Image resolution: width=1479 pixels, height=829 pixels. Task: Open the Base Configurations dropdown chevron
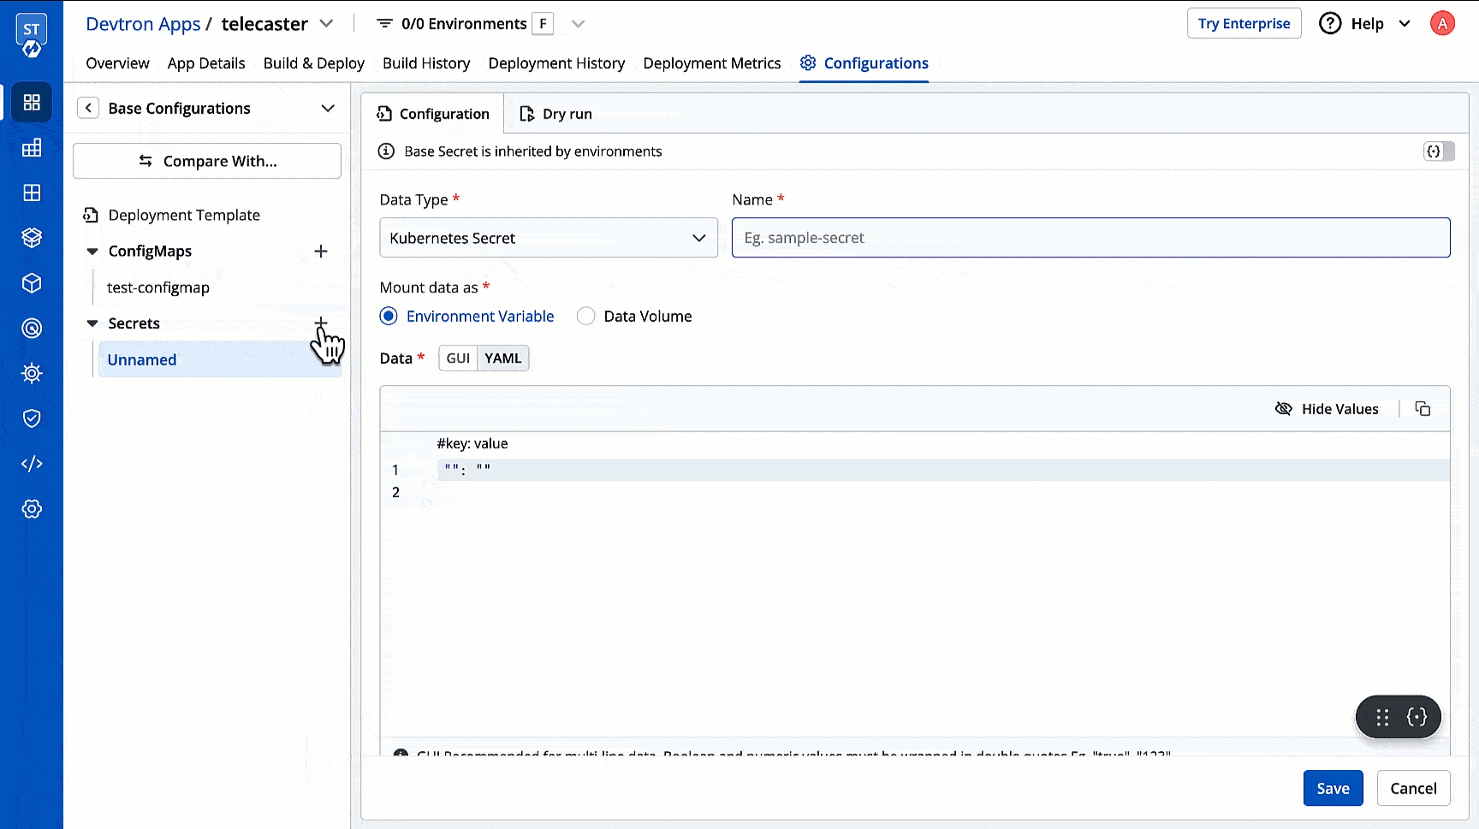(x=328, y=109)
